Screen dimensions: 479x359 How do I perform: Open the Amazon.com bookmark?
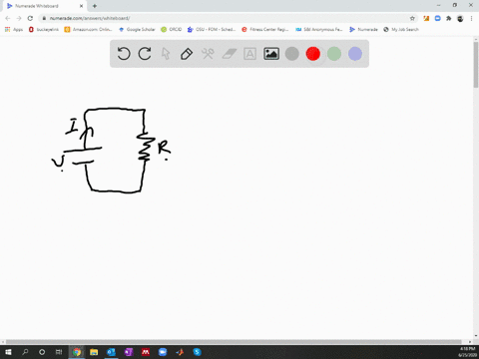point(88,30)
